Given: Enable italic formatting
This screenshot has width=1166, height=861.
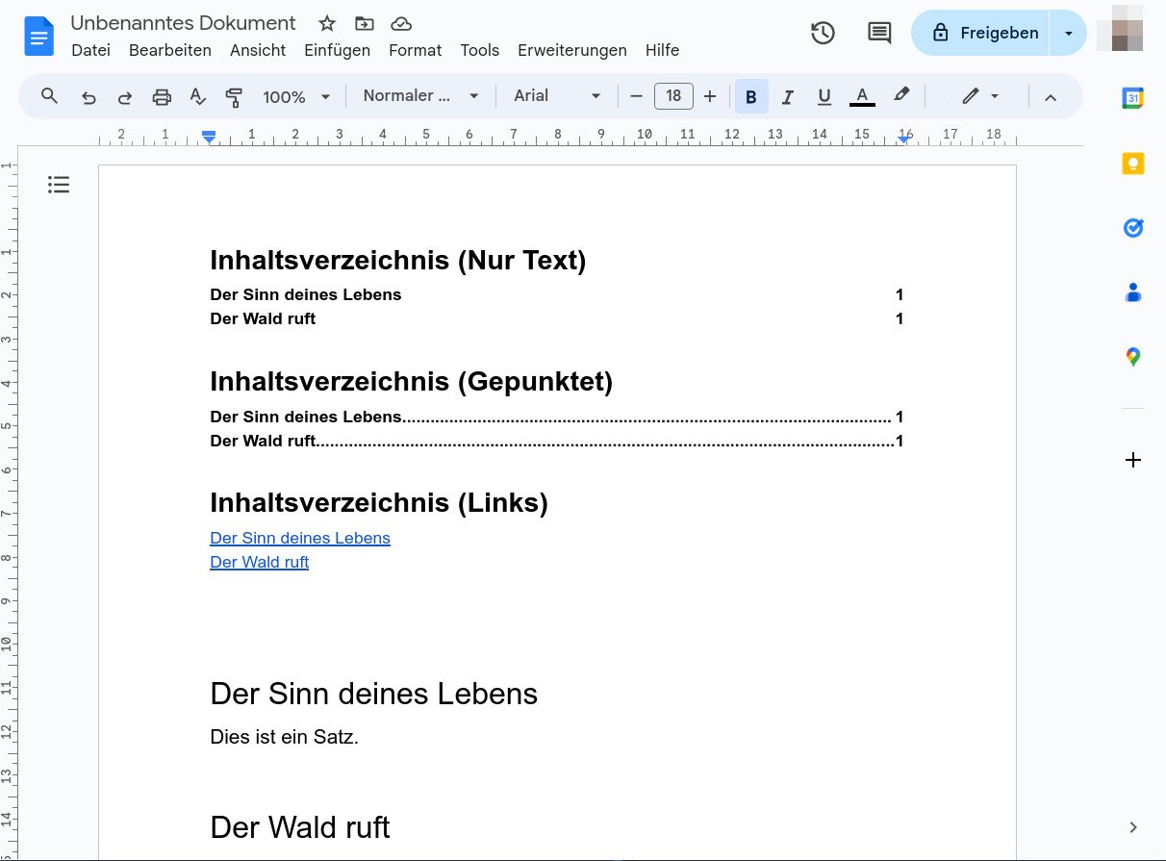Looking at the screenshot, I should coord(788,96).
